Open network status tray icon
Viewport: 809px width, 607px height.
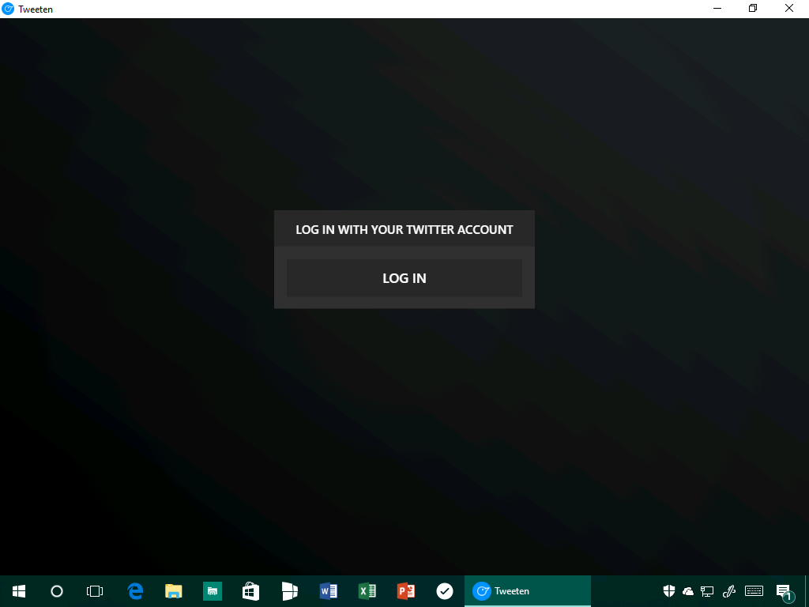(x=707, y=591)
